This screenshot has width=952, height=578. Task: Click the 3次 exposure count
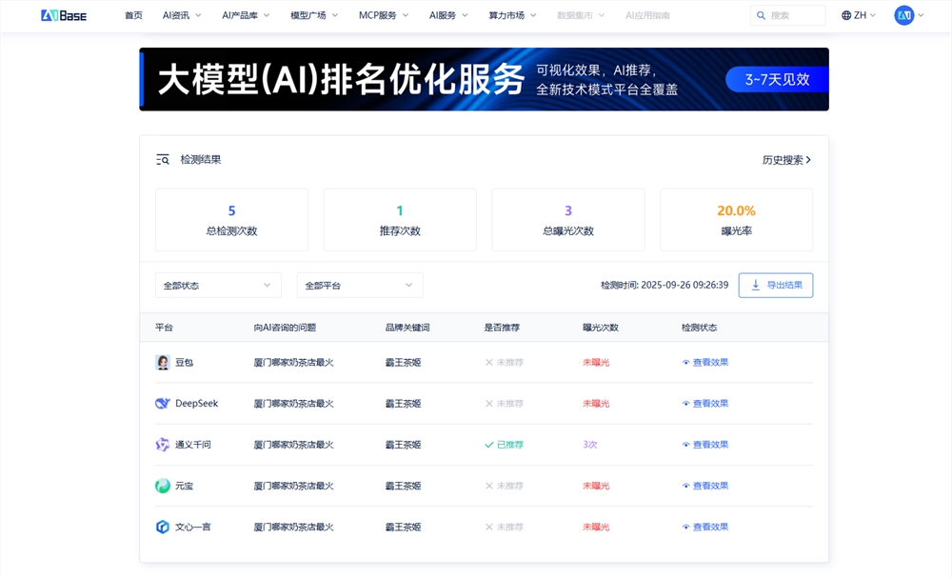pyautogui.click(x=590, y=445)
